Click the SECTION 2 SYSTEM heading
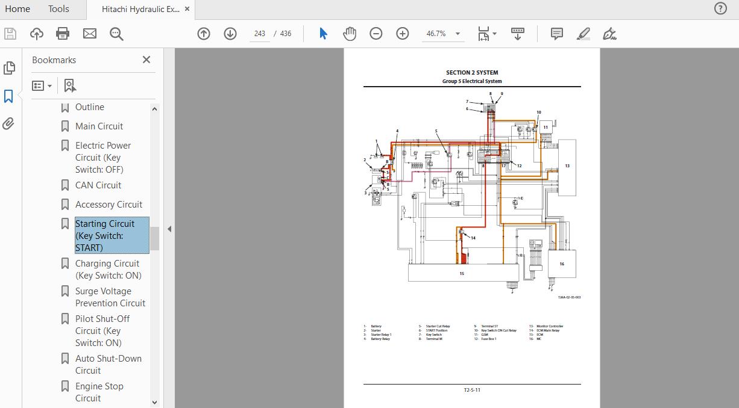 [x=472, y=73]
